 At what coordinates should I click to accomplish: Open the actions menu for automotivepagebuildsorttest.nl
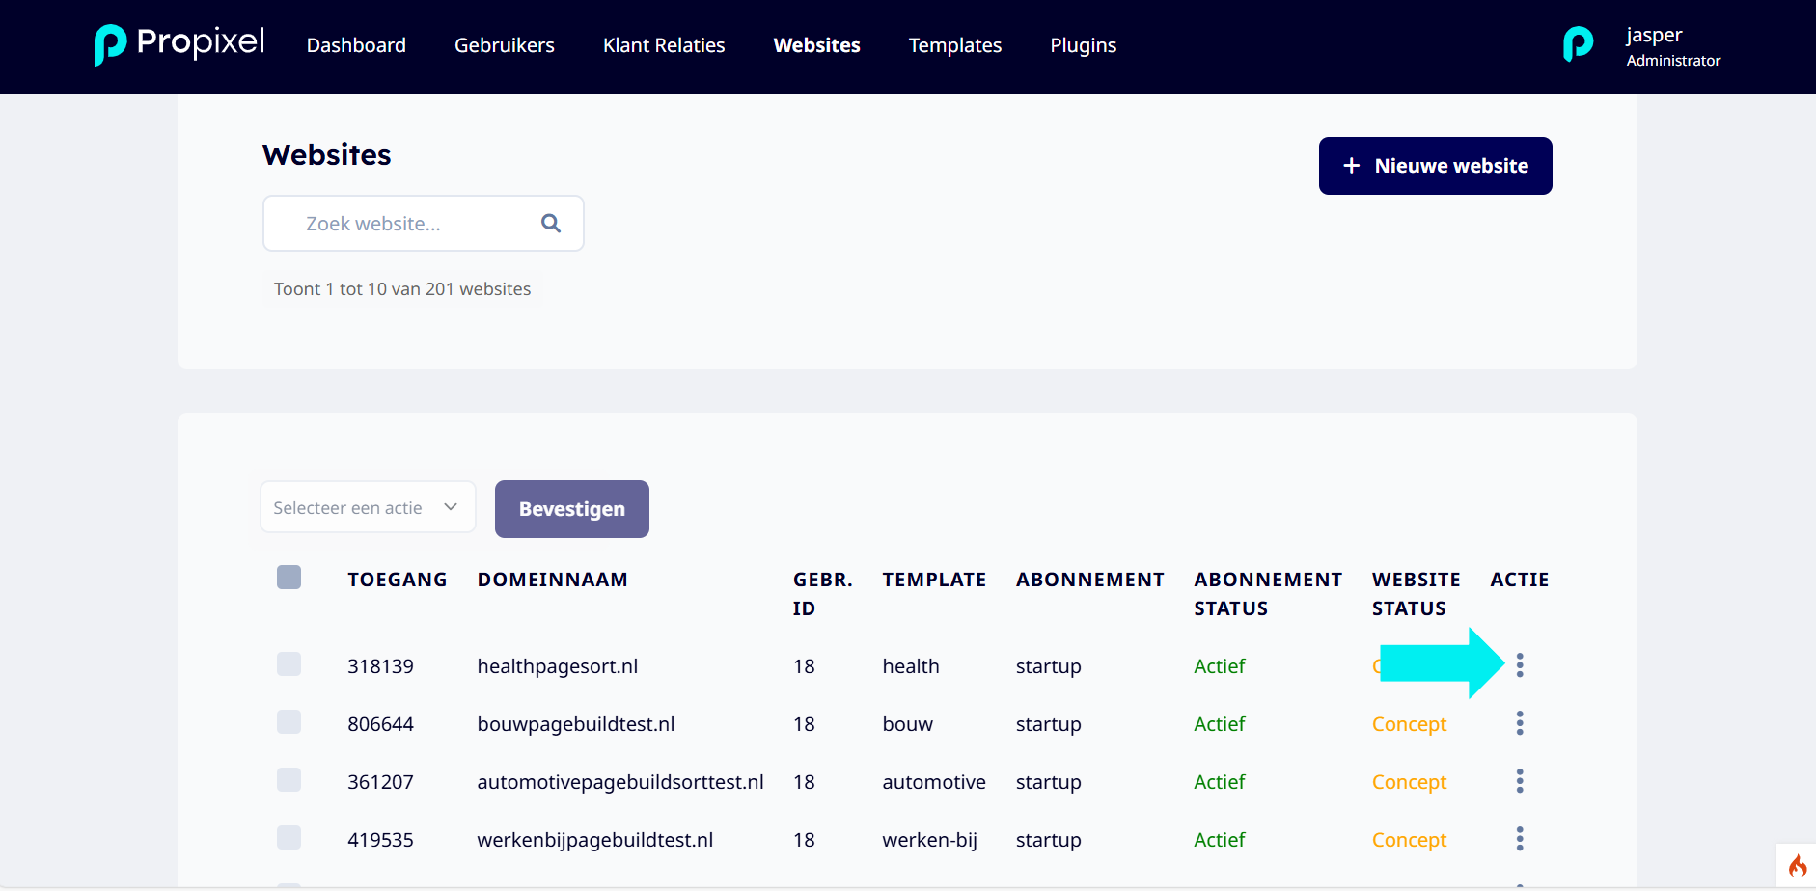[1520, 781]
